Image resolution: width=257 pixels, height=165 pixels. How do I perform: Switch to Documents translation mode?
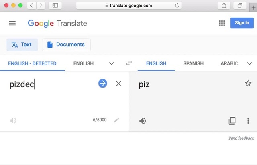[66, 45]
